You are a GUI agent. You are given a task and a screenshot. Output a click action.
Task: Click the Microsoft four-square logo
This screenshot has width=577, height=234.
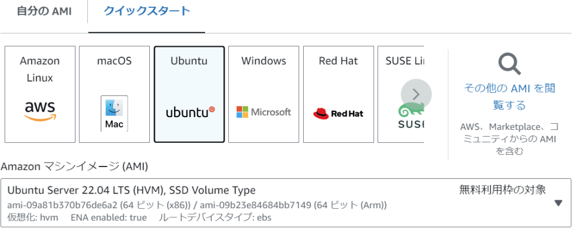click(242, 112)
